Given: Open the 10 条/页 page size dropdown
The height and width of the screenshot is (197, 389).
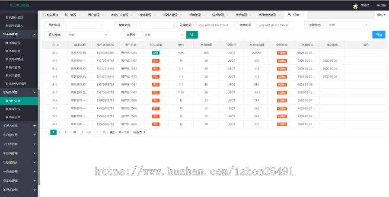Looking at the screenshot, I should click(x=139, y=132).
